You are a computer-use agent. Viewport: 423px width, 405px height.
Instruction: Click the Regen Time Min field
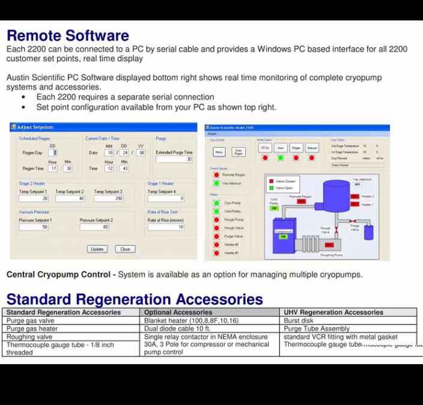click(68, 168)
